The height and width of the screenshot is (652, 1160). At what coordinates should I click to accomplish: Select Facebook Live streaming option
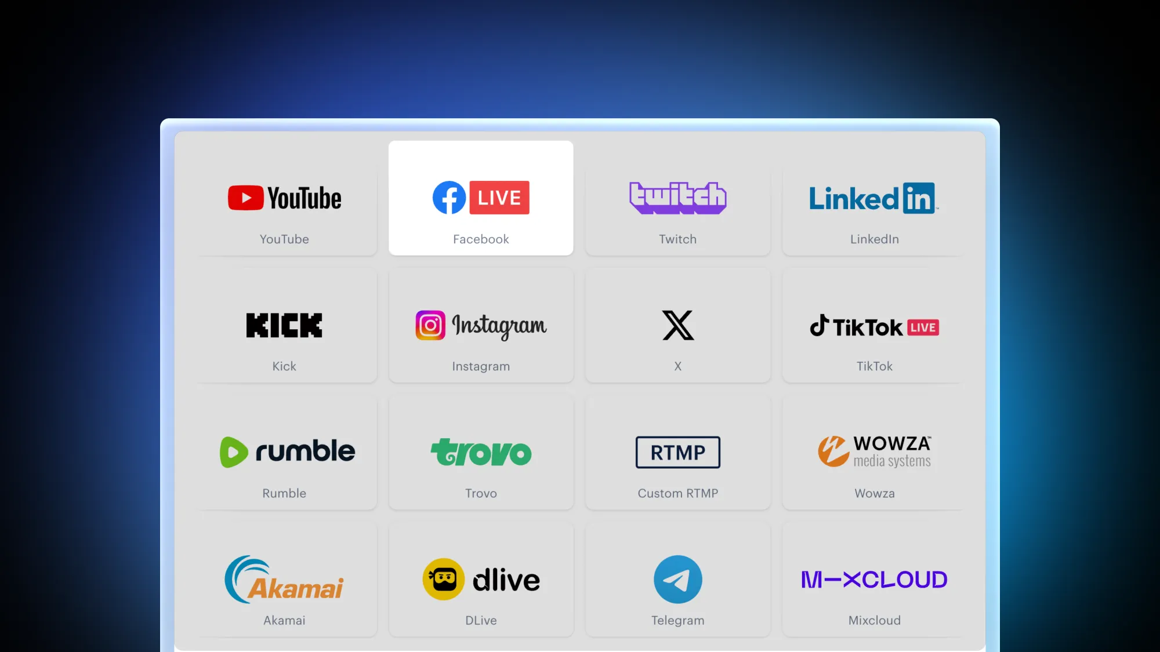[x=480, y=198]
